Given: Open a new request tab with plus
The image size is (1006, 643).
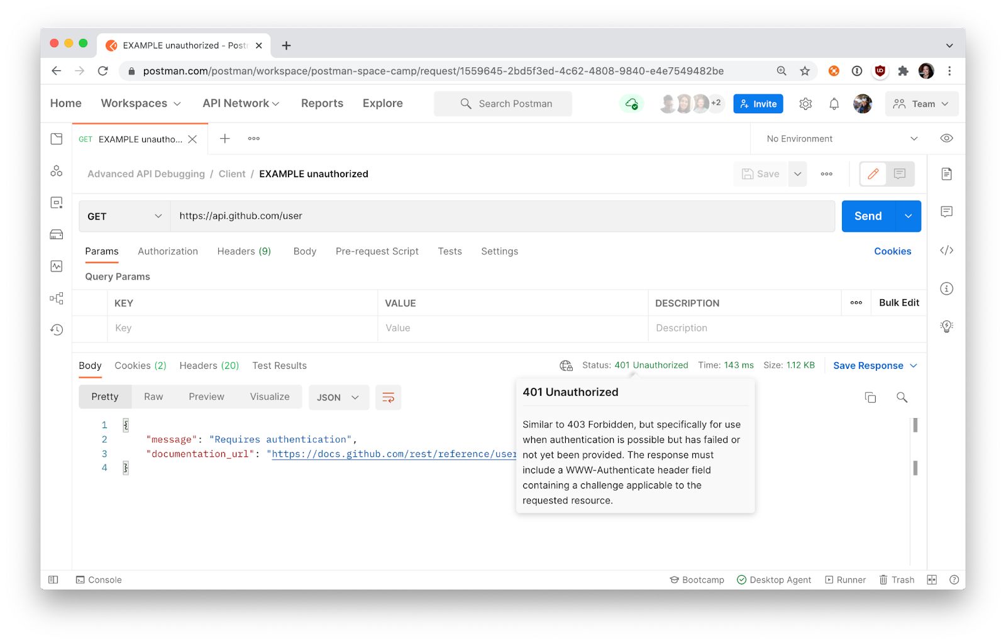Looking at the screenshot, I should click(224, 138).
